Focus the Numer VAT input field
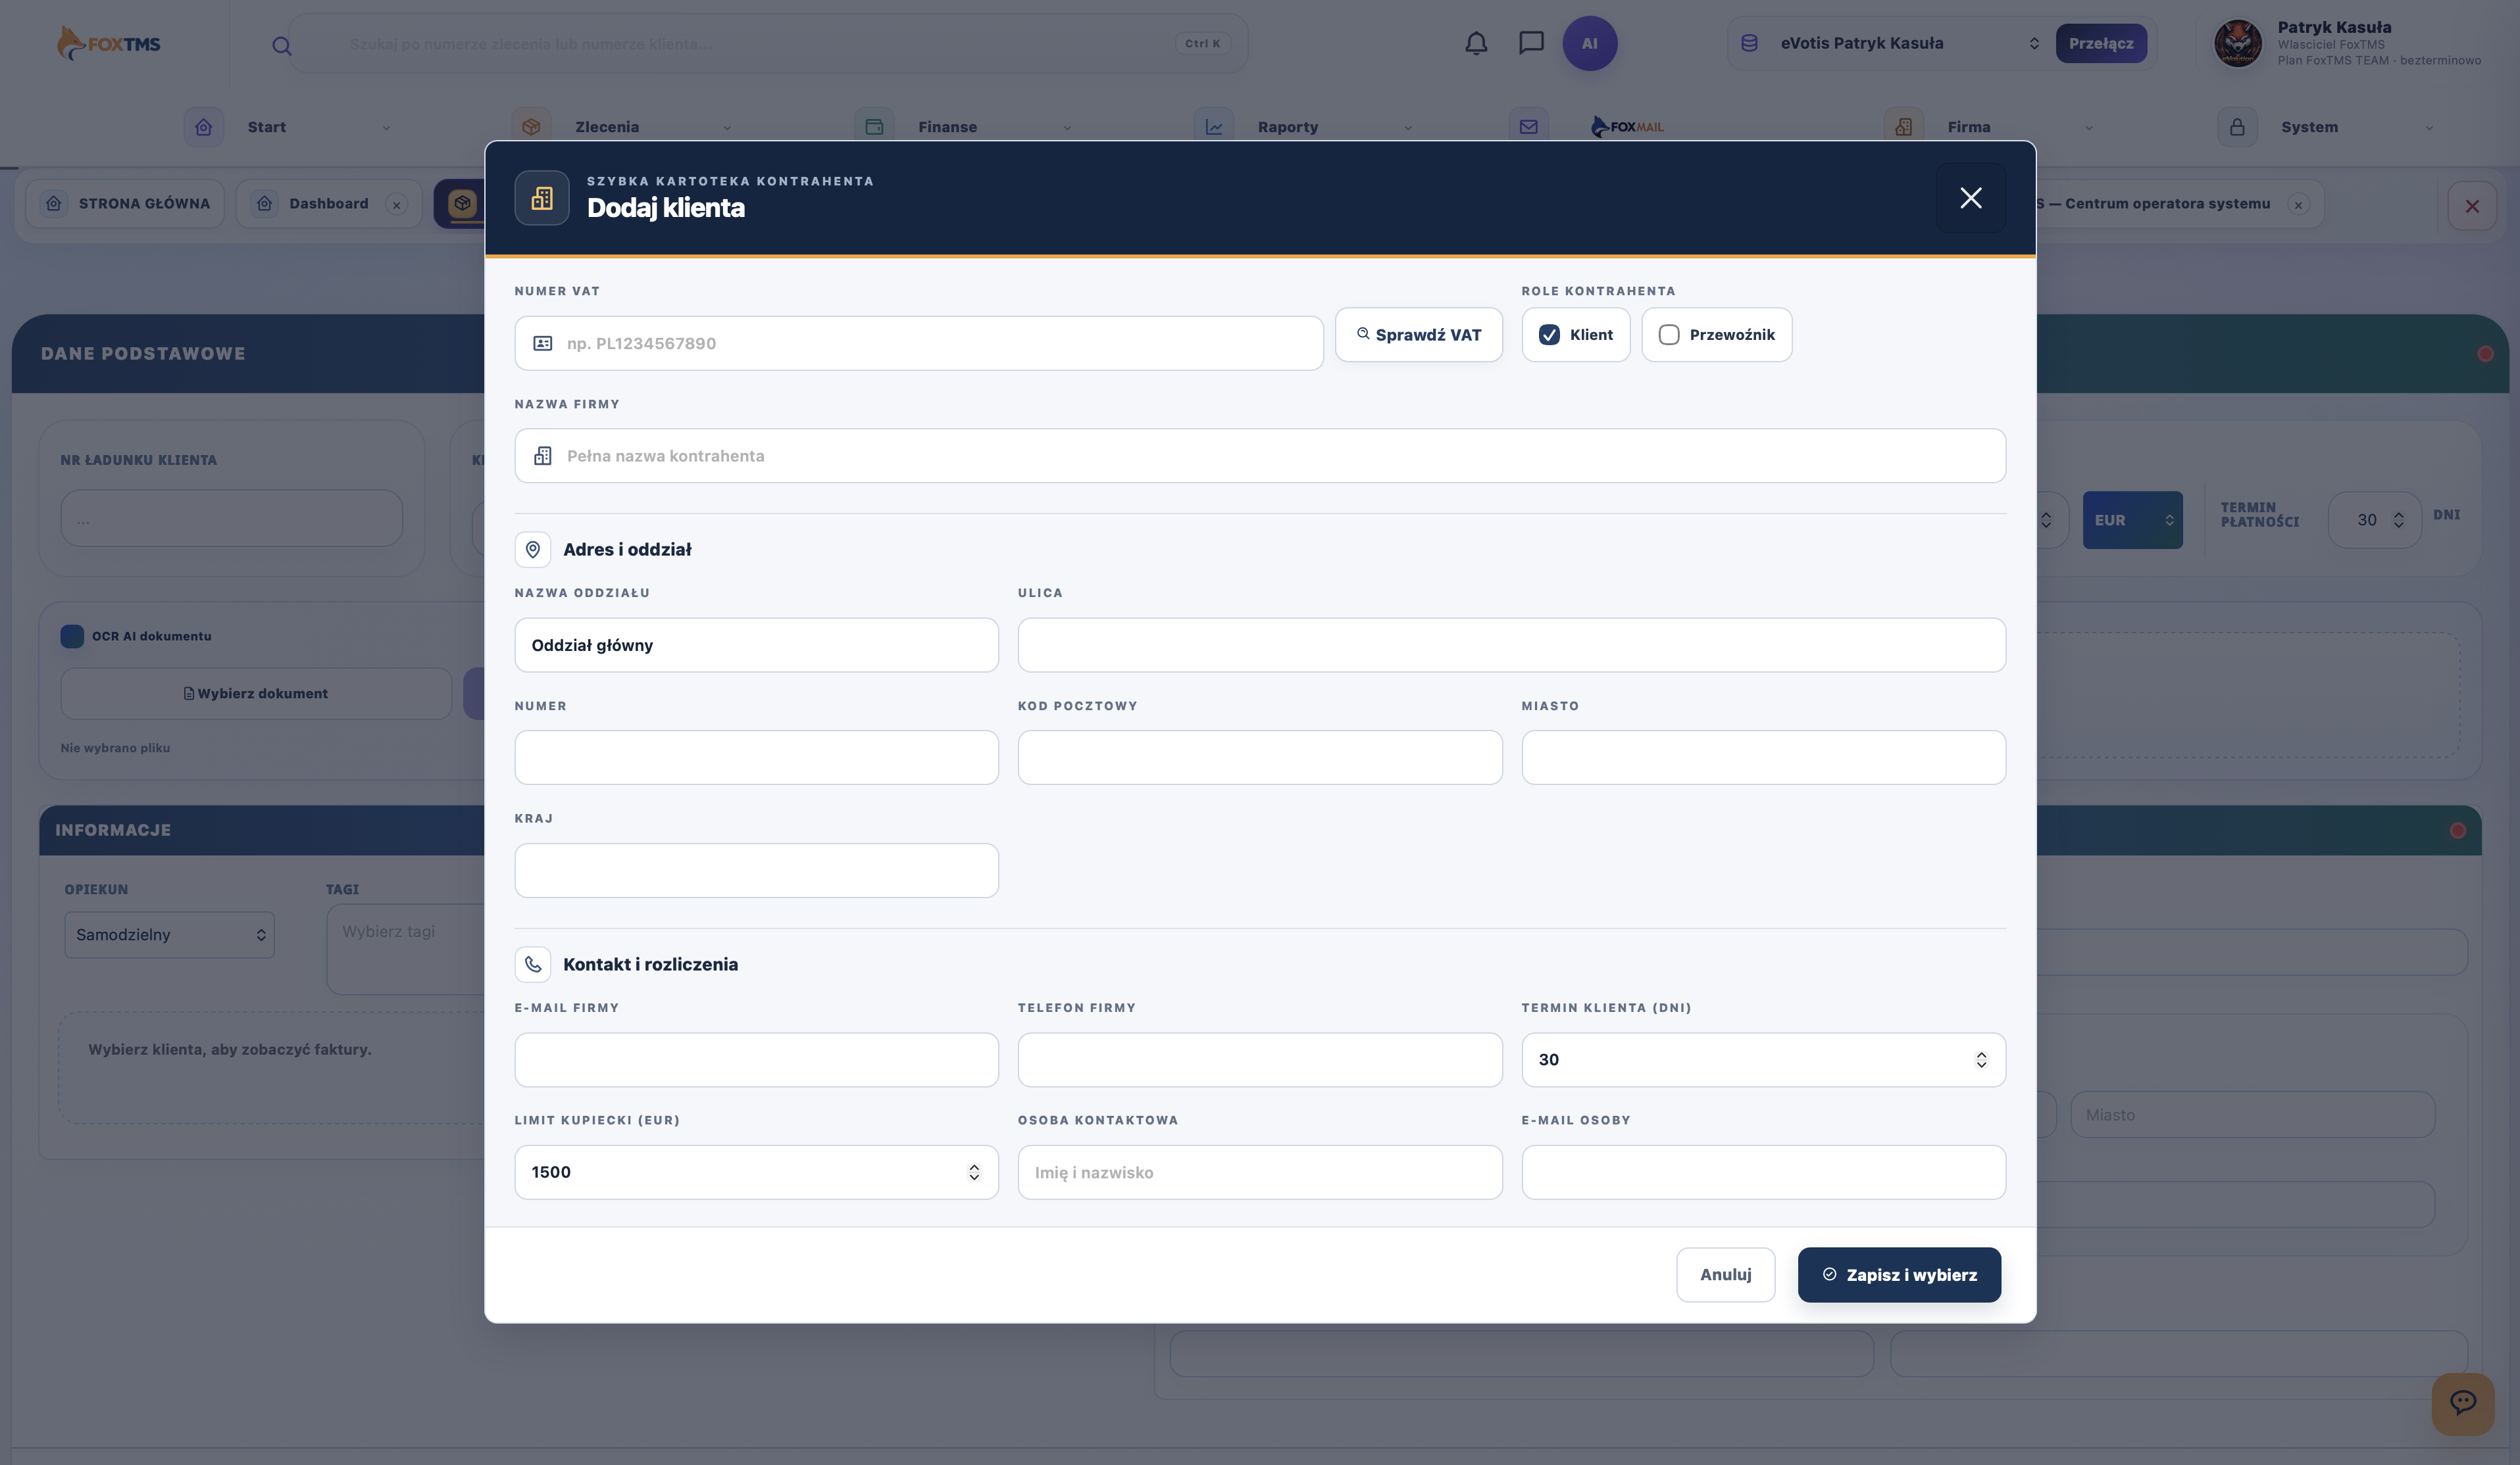The width and height of the screenshot is (2520, 1465). click(919, 344)
